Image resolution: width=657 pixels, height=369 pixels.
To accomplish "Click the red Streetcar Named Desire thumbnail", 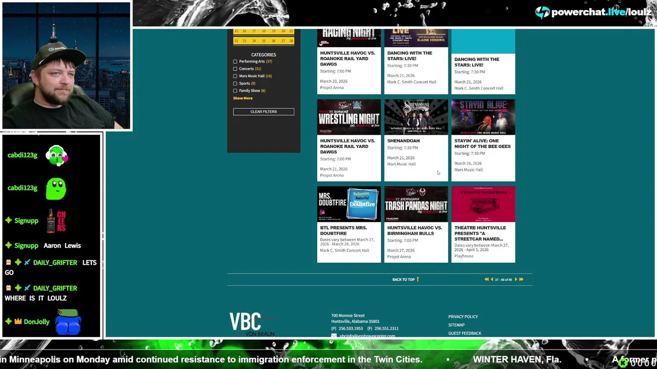I will 483,204.
